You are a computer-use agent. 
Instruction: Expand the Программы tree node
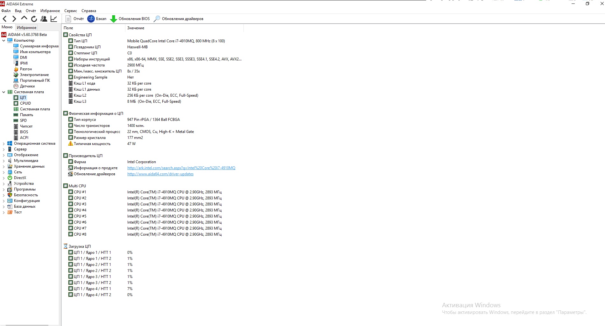(x=4, y=189)
